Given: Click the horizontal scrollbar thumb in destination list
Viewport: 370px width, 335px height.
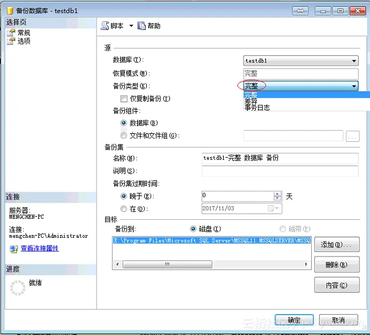Looking at the screenshot, I should click(167, 264).
